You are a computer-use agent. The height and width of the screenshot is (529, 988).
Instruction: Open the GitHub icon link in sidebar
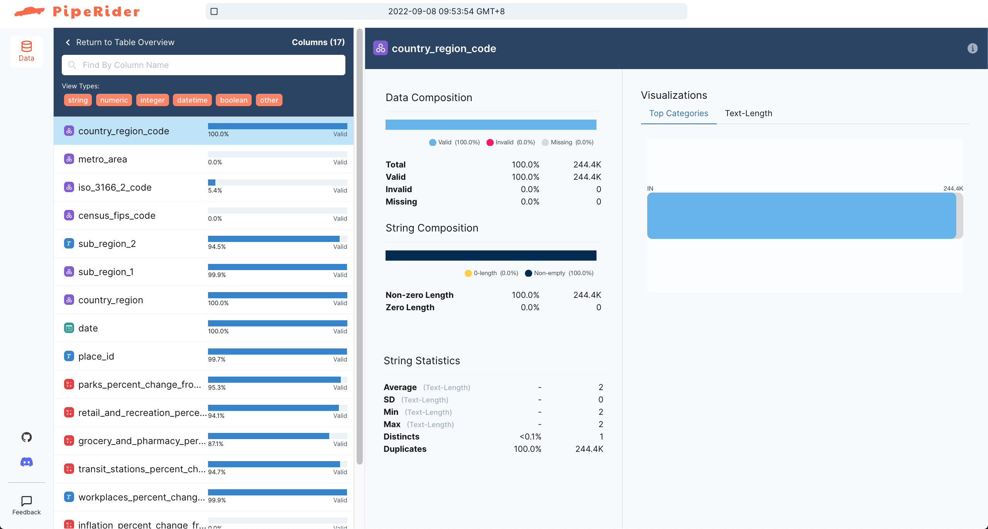click(26, 437)
